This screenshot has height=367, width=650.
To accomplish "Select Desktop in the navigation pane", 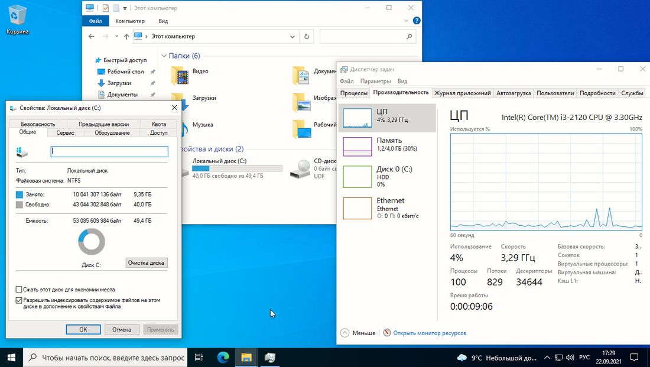I will point(125,72).
